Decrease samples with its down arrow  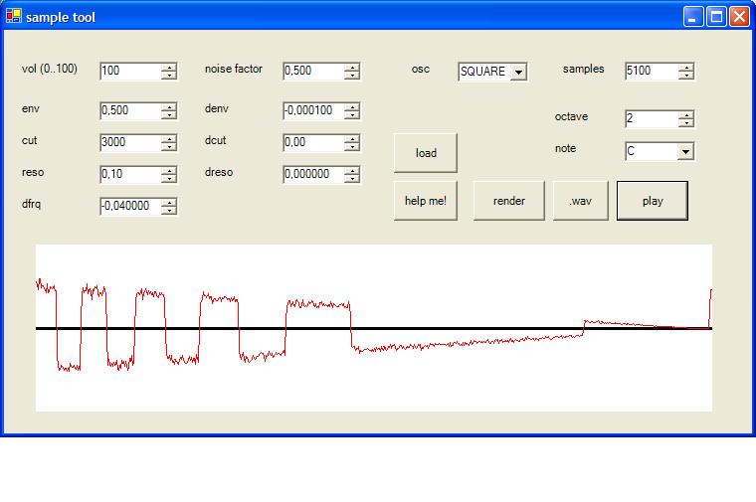tap(686, 76)
